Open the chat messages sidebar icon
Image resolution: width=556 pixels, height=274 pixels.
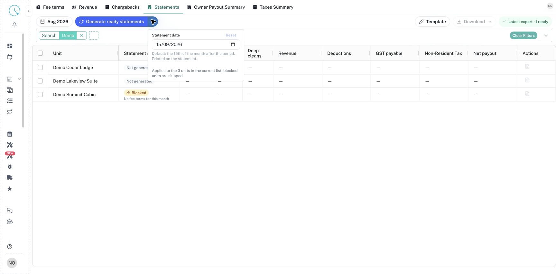click(x=10, y=211)
